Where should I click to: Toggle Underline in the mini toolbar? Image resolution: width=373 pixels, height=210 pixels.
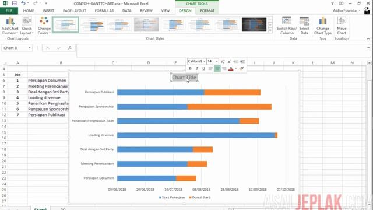203,69
